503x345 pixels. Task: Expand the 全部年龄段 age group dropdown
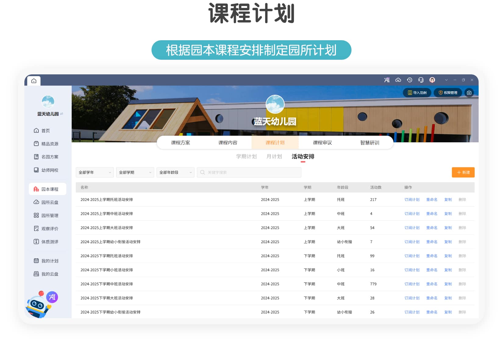click(175, 172)
